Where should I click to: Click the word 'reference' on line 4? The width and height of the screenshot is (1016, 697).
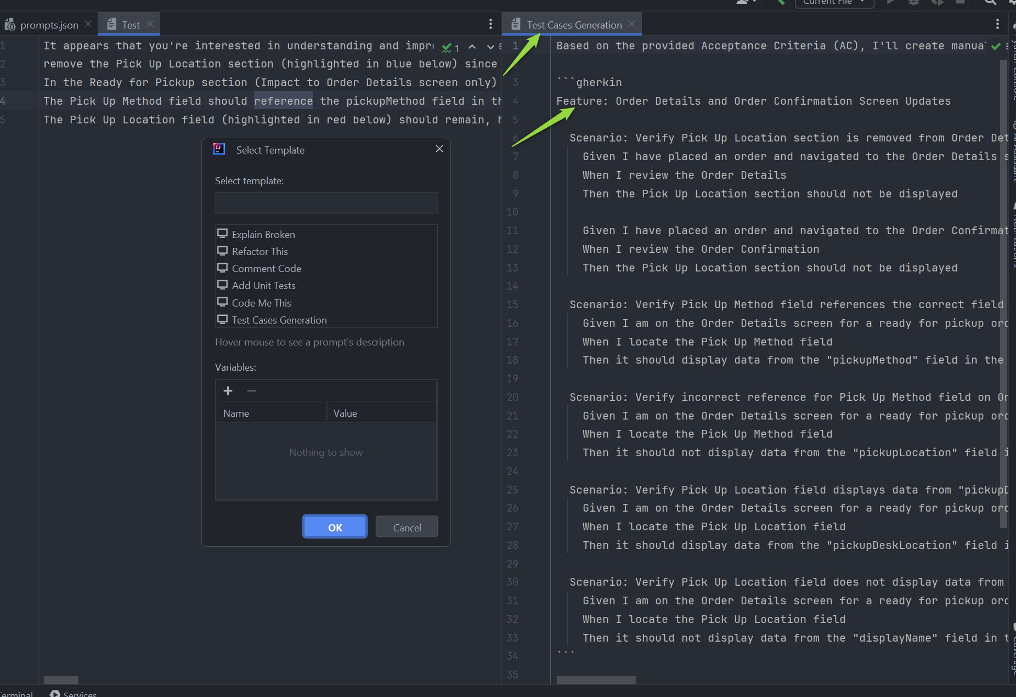pos(283,101)
